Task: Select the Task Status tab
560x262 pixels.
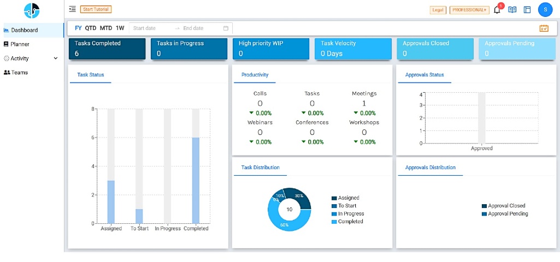Action: 91,75
